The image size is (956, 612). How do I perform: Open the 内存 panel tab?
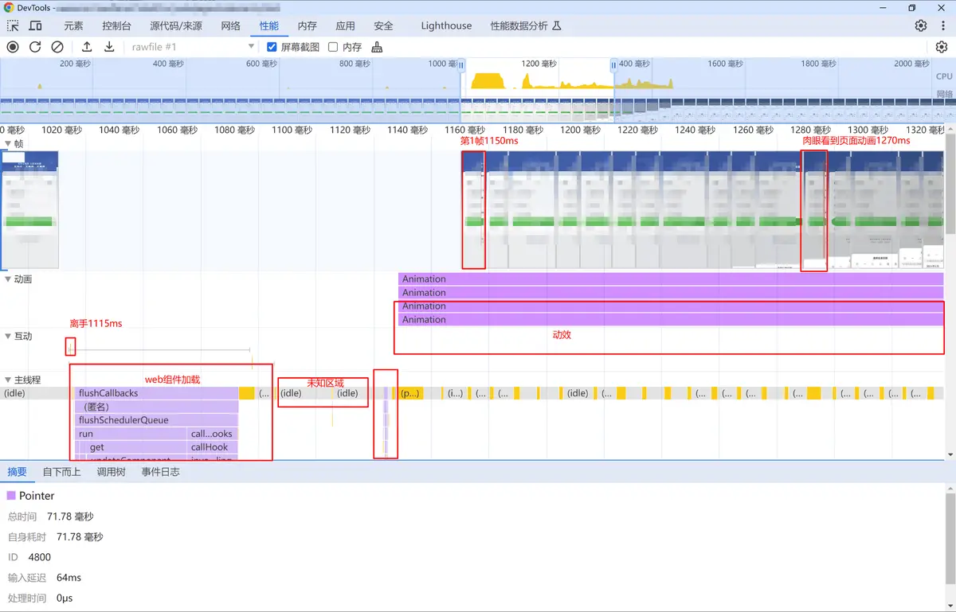click(x=307, y=25)
